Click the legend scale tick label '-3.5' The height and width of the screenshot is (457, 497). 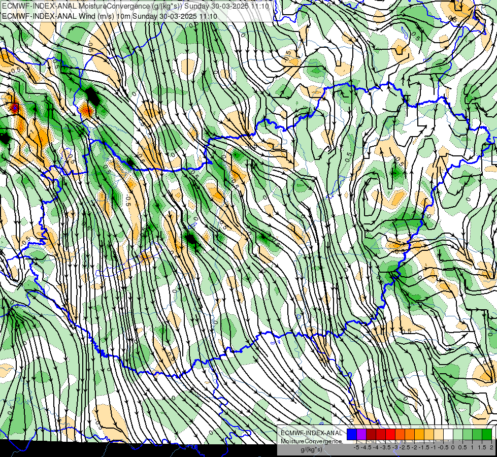385,447
